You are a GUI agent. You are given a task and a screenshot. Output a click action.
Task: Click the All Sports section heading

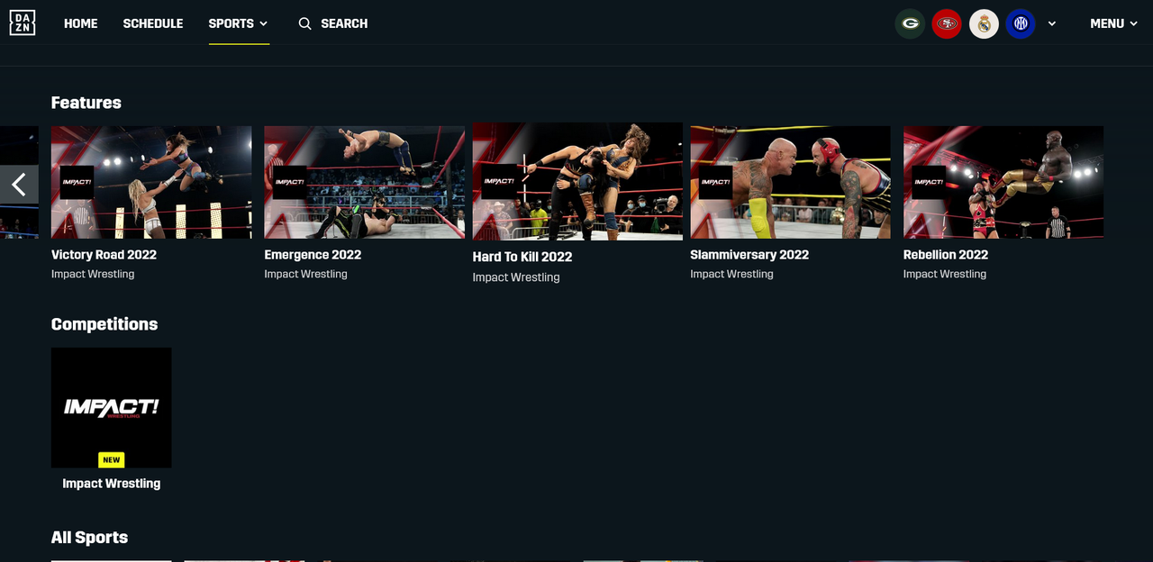click(89, 538)
